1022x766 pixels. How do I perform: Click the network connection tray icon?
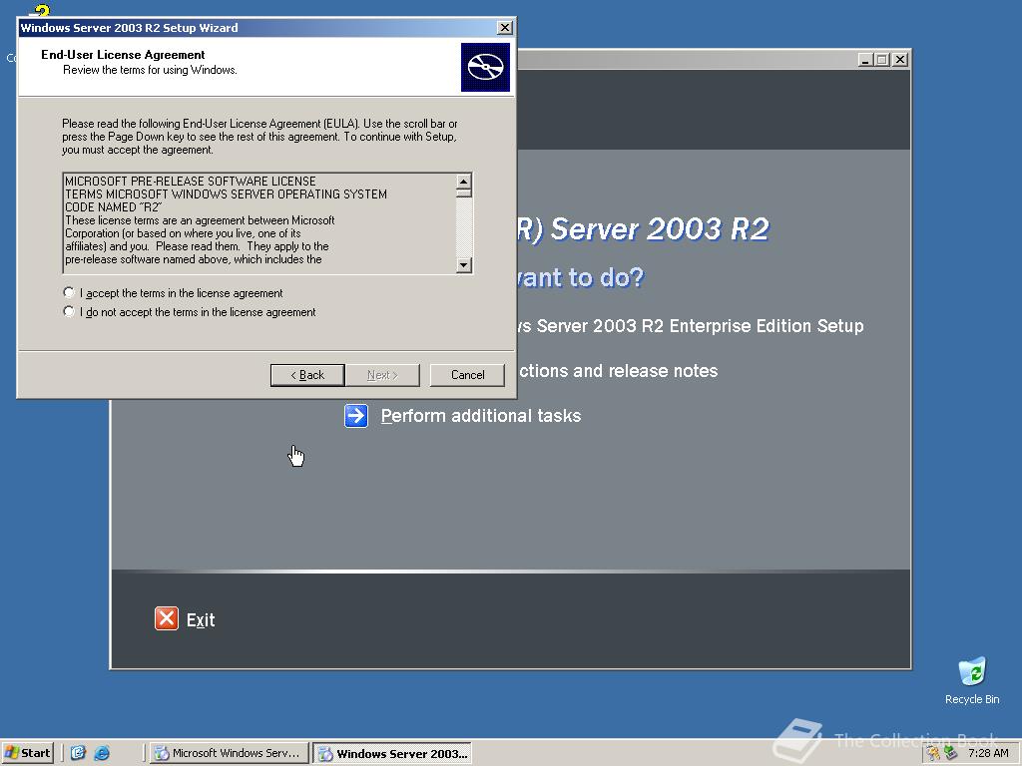pos(950,753)
